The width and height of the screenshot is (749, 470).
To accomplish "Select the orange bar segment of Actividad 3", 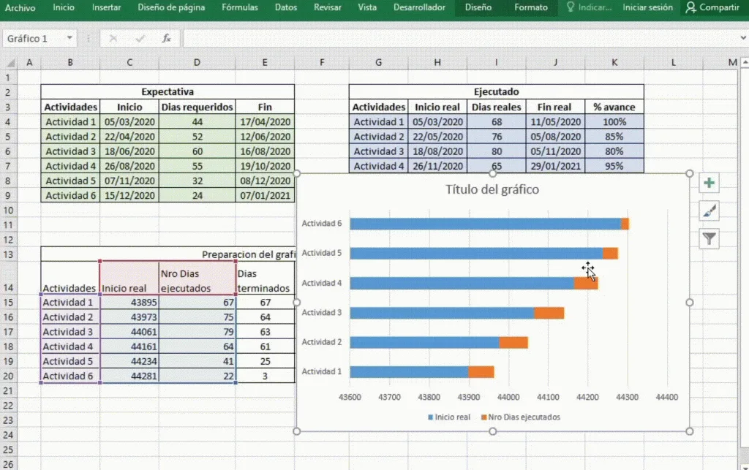I will coord(549,313).
